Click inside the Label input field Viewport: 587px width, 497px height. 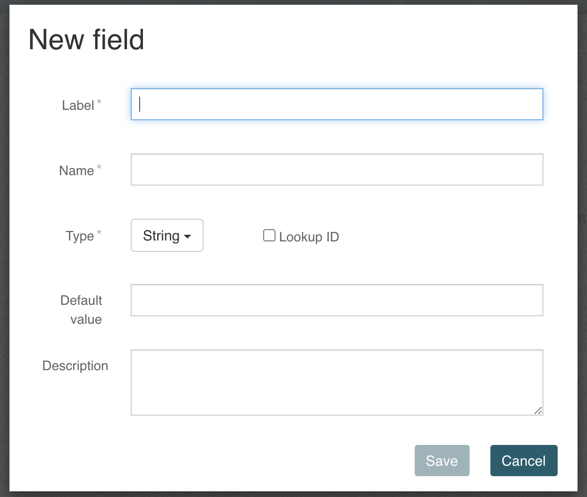point(337,104)
